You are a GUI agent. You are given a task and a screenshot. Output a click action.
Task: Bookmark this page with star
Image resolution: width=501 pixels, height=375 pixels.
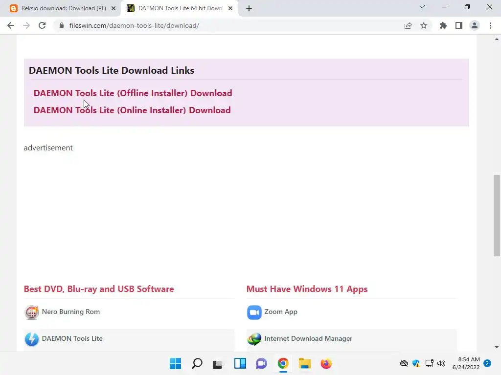click(x=424, y=25)
